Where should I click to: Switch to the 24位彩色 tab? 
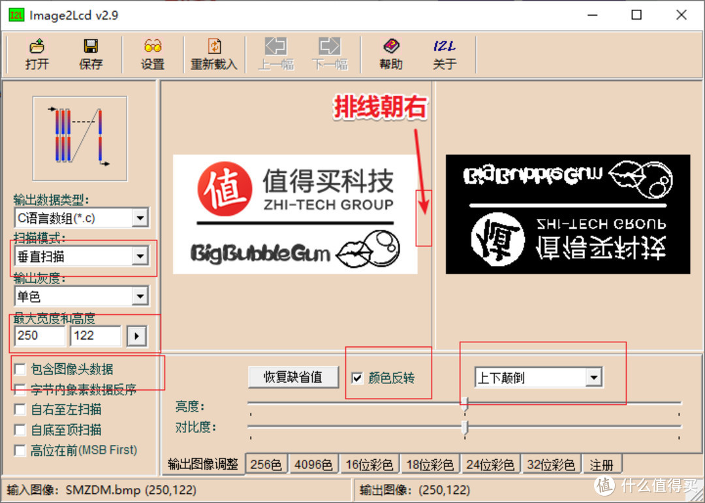tap(490, 464)
